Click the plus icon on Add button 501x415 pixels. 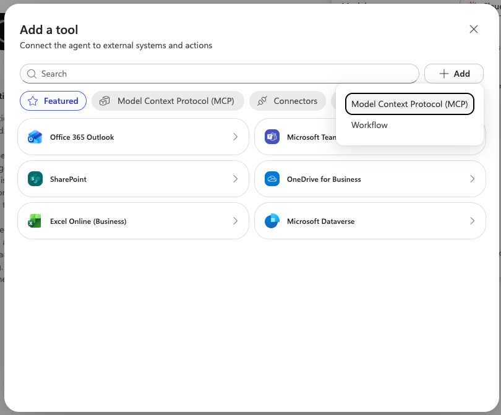pos(444,74)
